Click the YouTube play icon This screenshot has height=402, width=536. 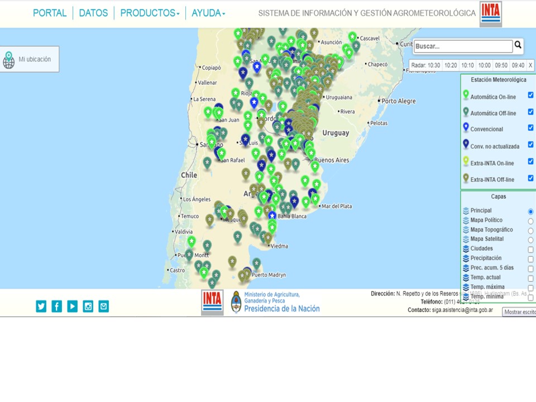(x=73, y=306)
